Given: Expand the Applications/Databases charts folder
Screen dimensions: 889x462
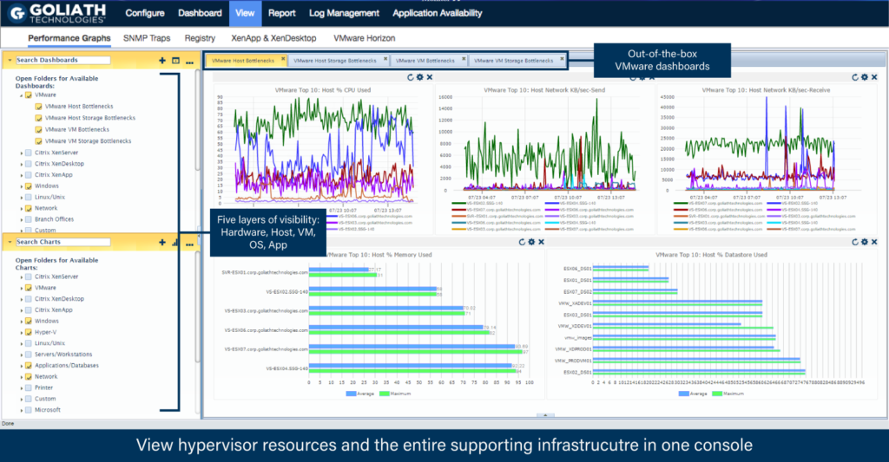Looking at the screenshot, I should [21, 366].
